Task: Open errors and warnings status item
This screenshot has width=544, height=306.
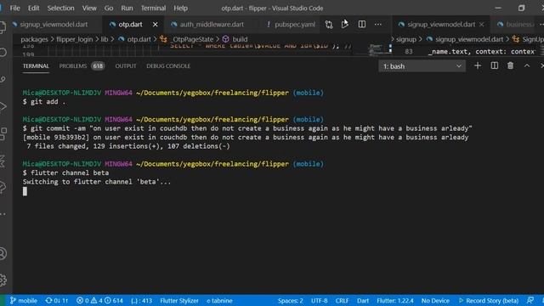Action: click(x=99, y=300)
